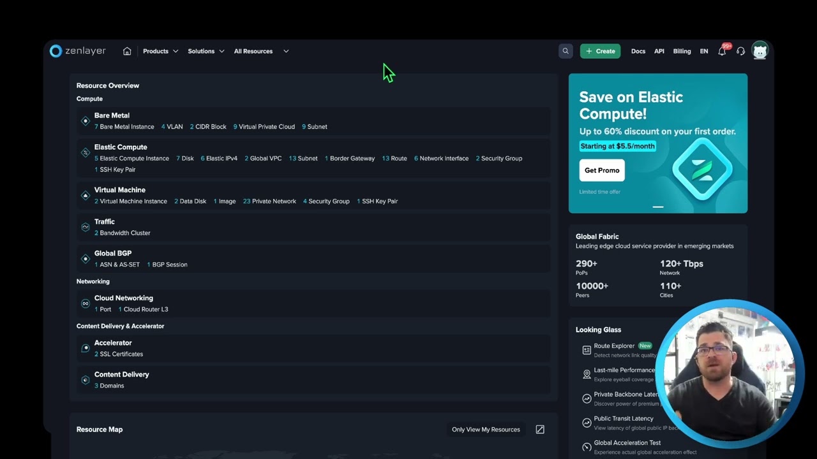Expand the Resource Map view icon
Screen dimensions: 817x459
(540, 430)
